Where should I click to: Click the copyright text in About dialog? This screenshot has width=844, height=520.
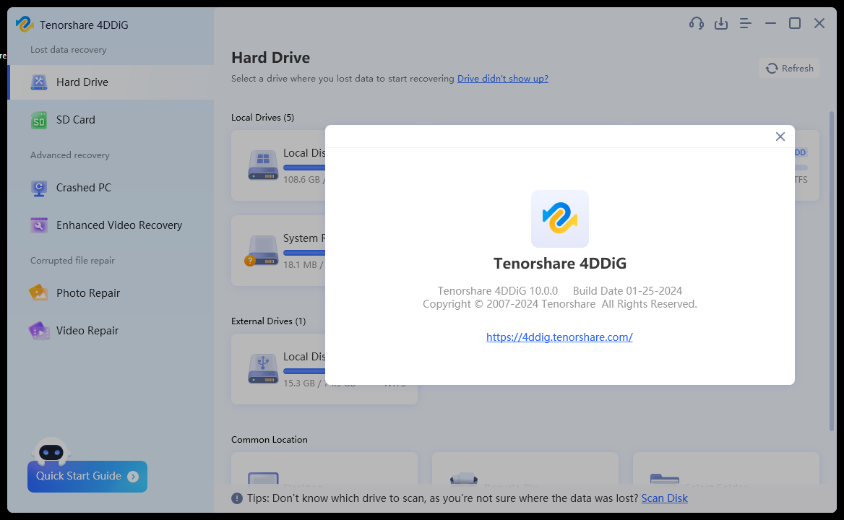(x=560, y=304)
